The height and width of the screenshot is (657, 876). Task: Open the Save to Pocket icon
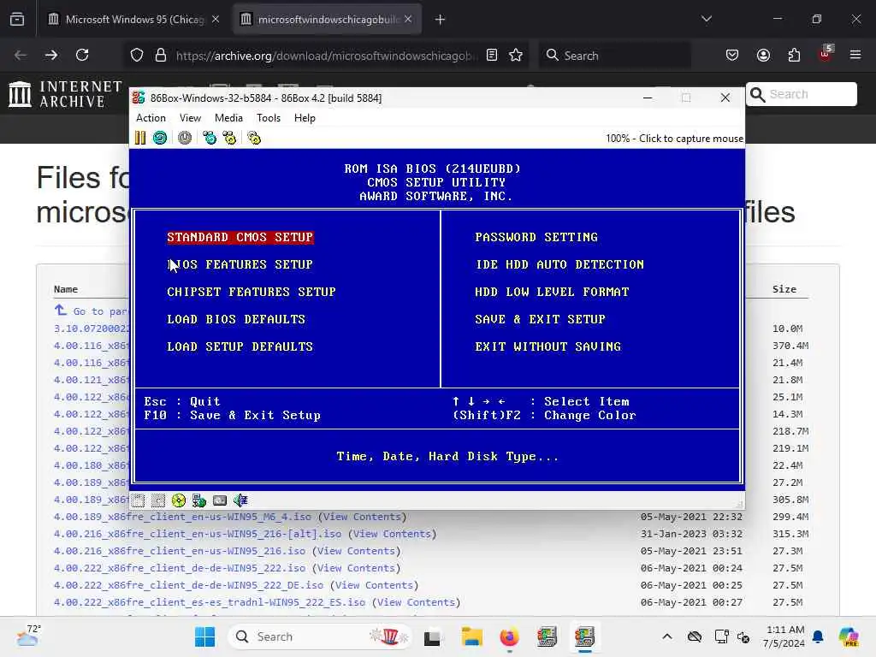(x=732, y=55)
